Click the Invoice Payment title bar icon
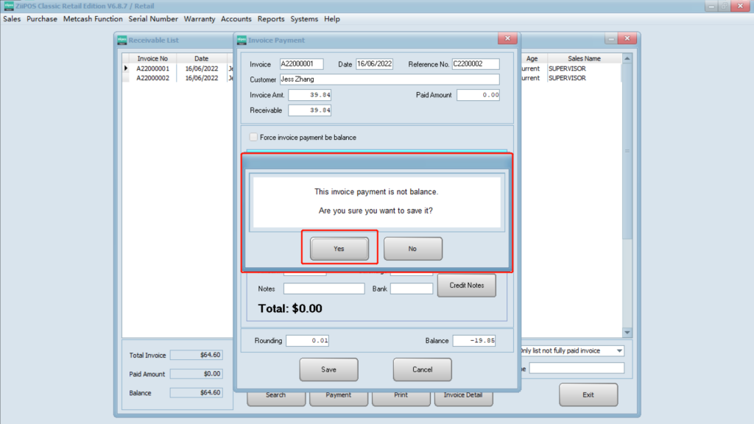 pyautogui.click(x=242, y=40)
